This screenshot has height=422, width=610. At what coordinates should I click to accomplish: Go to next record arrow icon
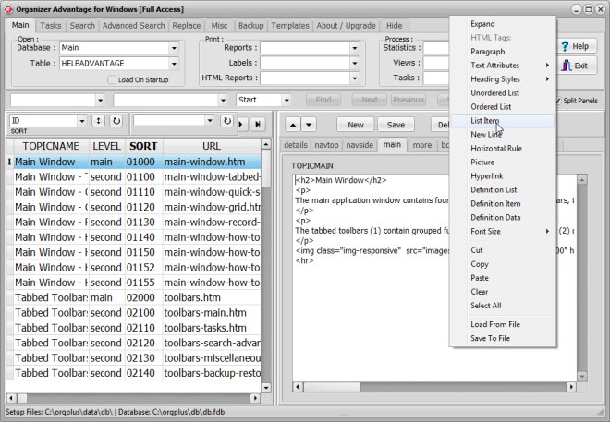241,125
